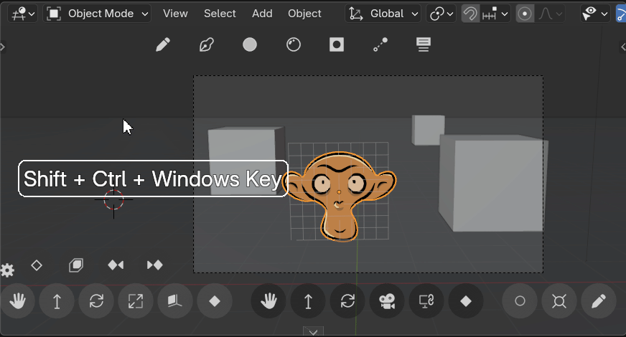This screenshot has height=337, width=626.
Task: Click the movie camera icon
Action: pyautogui.click(x=387, y=301)
